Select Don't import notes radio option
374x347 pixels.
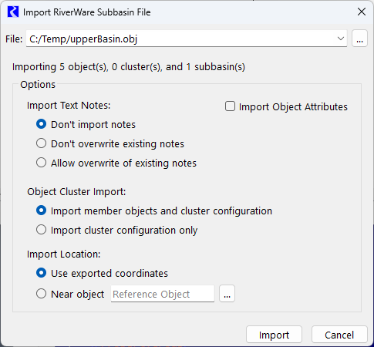[x=42, y=124]
